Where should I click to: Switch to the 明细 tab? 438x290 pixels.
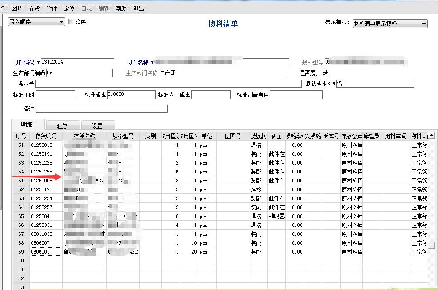pyautogui.click(x=28, y=125)
